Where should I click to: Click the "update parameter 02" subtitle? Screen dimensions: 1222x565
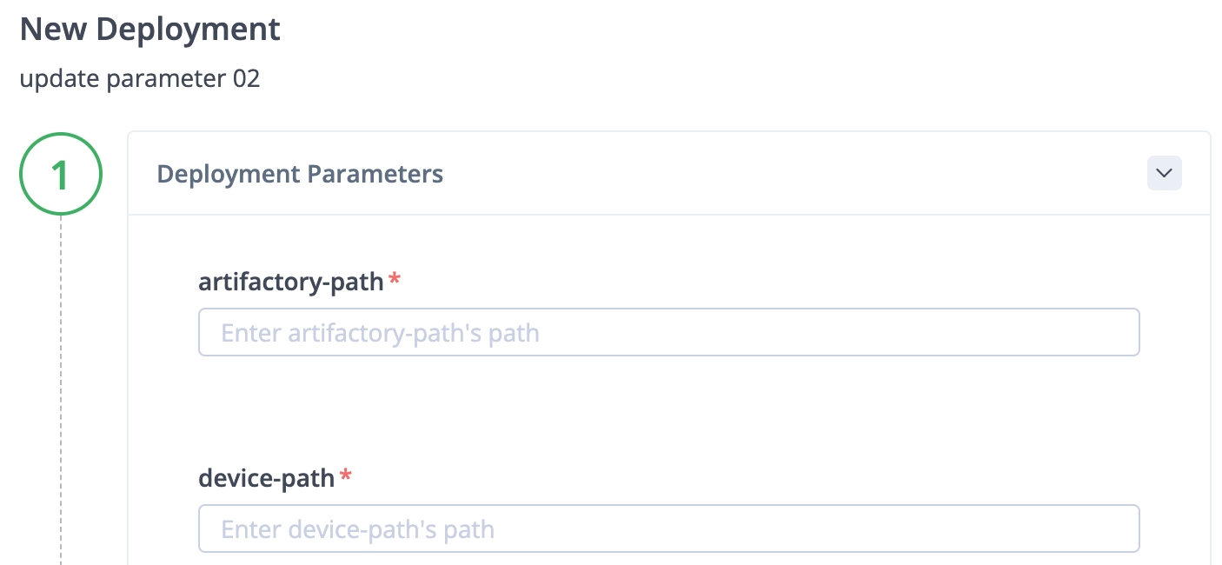coord(139,79)
